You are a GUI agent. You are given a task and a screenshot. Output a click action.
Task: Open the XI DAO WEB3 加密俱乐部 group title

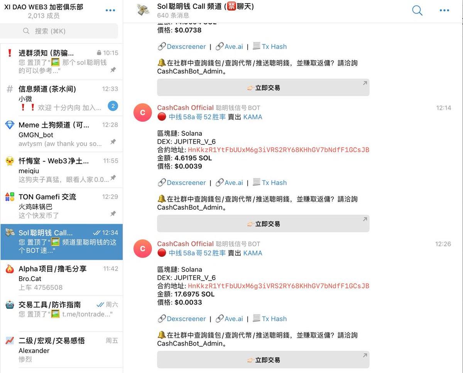click(44, 7)
